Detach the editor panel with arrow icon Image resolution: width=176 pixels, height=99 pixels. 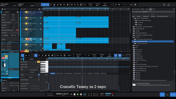128,54
